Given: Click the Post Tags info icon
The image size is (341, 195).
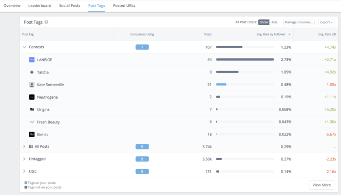Looking at the screenshot, I should coord(46,22).
